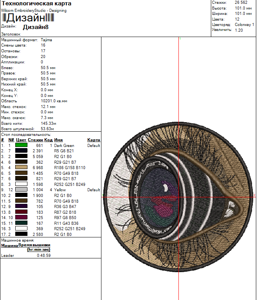
Task: Click the 'Стежки' column header
Action: pyautogui.click(x=35, y=140)
